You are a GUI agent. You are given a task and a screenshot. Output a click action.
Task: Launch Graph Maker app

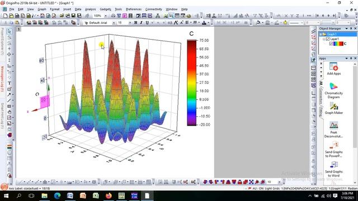point(333,108)
